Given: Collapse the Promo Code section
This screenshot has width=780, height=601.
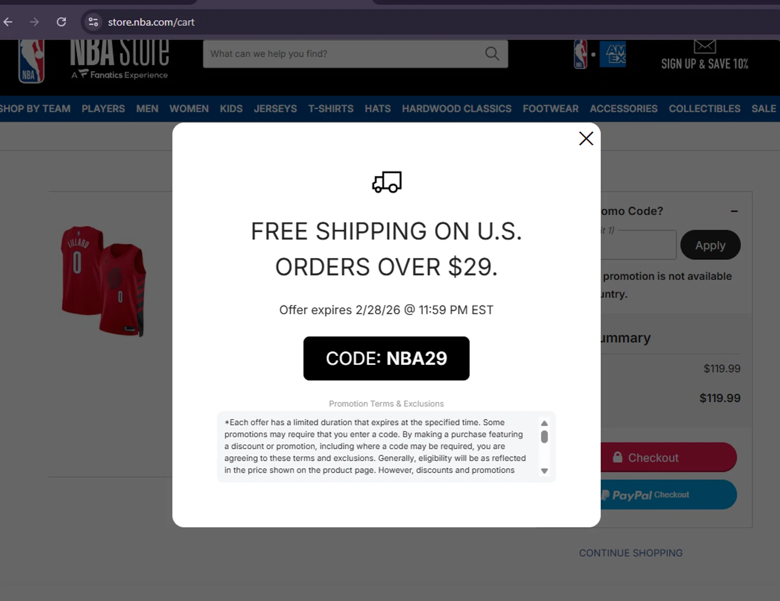Looking at the screenshot, I should (734, 211).
